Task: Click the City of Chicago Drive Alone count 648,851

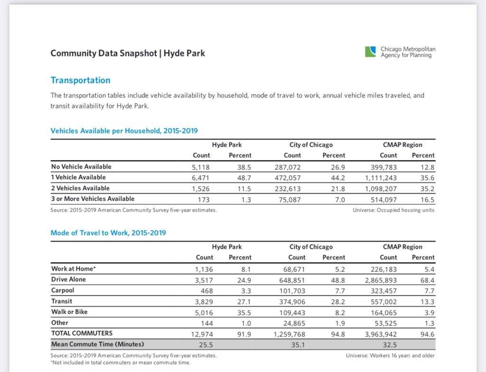Action: [292, 280]
